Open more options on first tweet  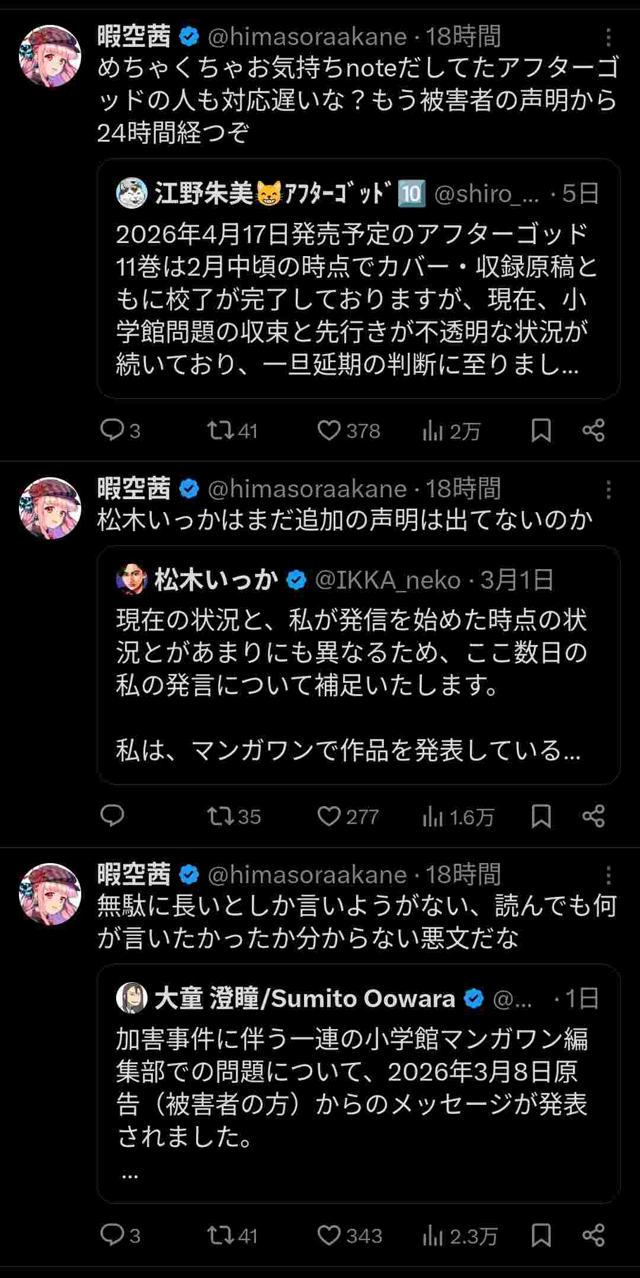tap(608, 38)
